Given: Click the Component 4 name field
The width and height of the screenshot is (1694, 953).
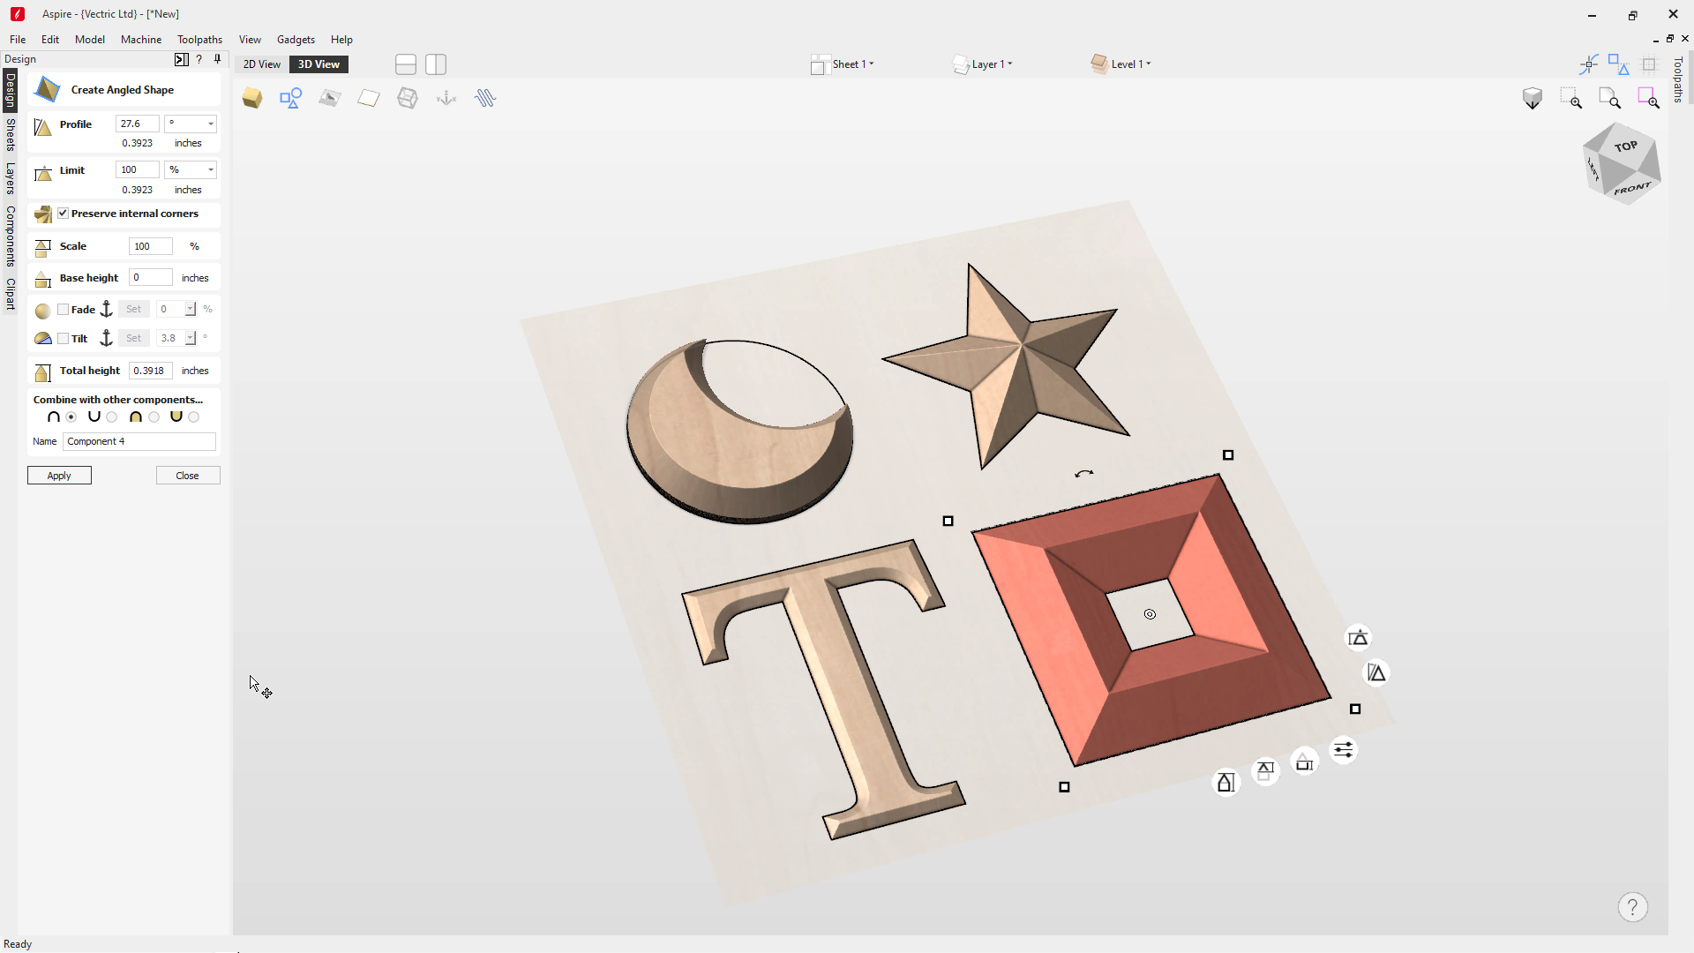Looking at the screenshot, I should tap(139, 441).
